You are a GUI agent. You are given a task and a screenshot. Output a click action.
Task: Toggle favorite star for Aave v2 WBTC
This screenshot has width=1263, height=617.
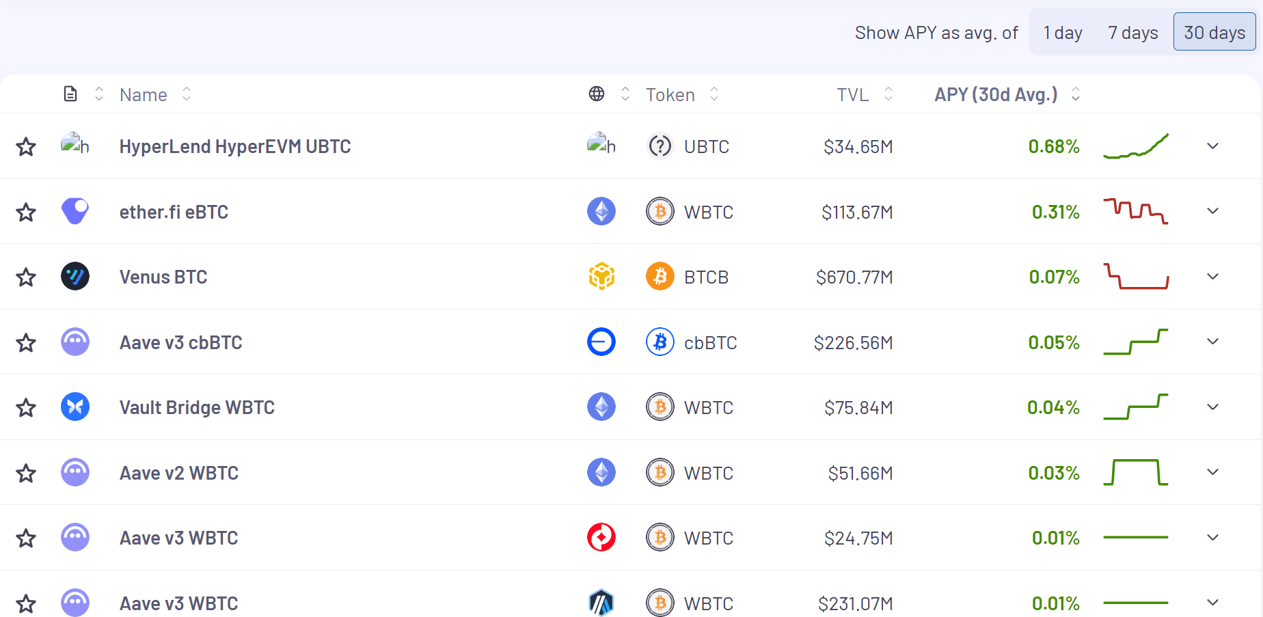pyautogui.click(x=26, y=474)
